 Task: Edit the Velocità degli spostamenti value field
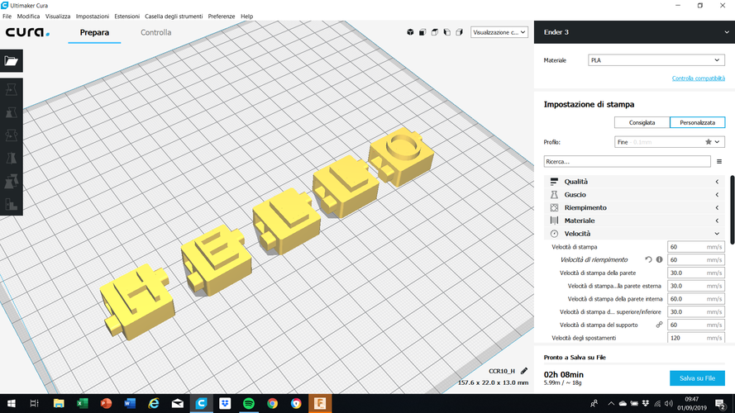click(x=695, y=338)
